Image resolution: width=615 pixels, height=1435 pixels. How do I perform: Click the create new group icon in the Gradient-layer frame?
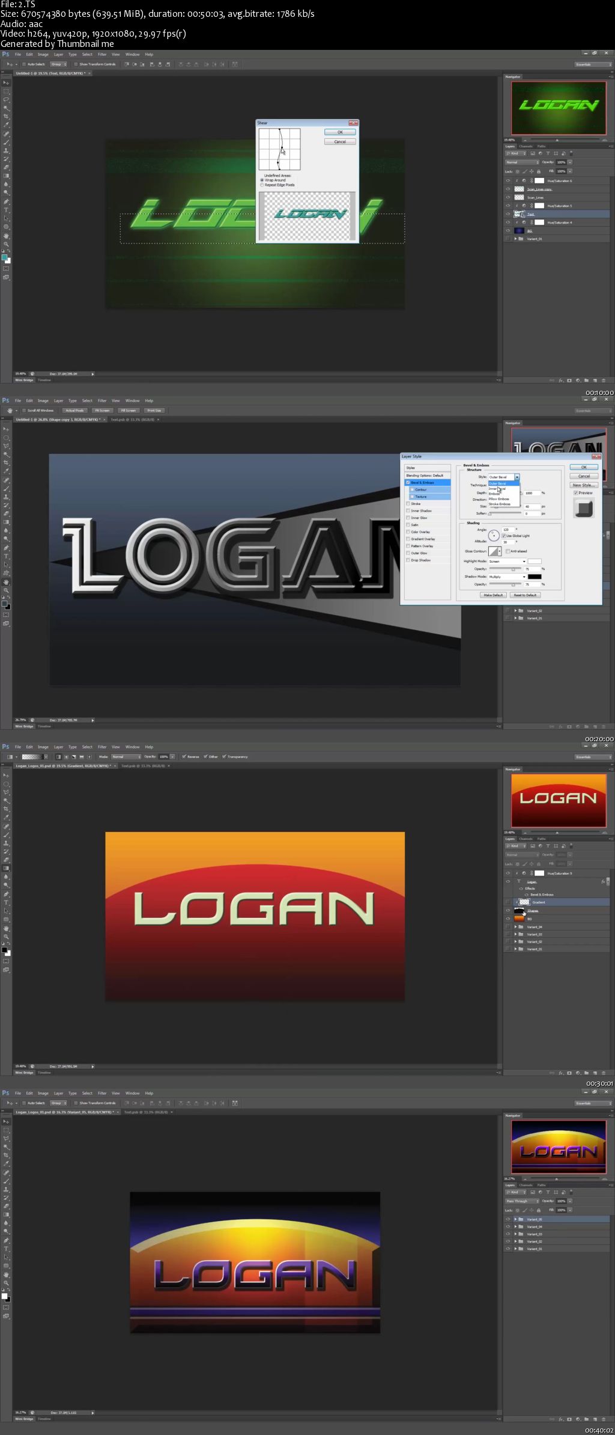[586, 1072]
